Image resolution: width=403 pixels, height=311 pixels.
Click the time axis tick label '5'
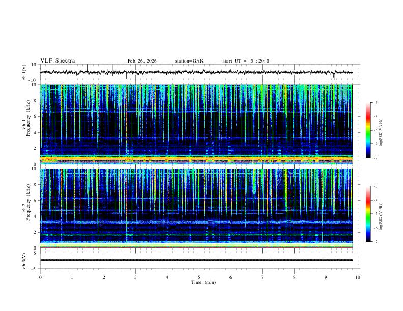pyautogui.click(x=199, y=277)
